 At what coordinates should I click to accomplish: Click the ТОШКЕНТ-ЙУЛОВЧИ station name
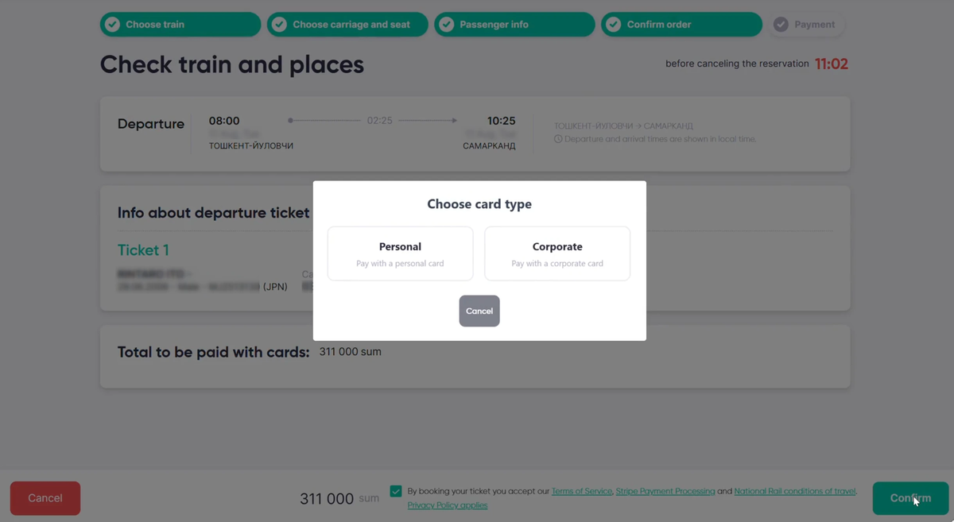pos(251,146)
